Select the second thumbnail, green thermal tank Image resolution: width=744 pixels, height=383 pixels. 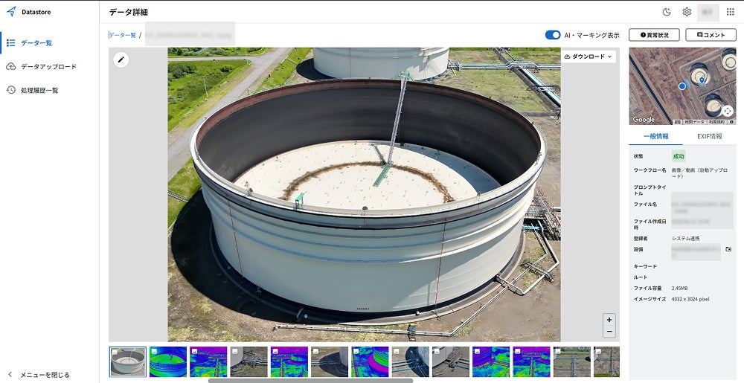pos(168,361)
